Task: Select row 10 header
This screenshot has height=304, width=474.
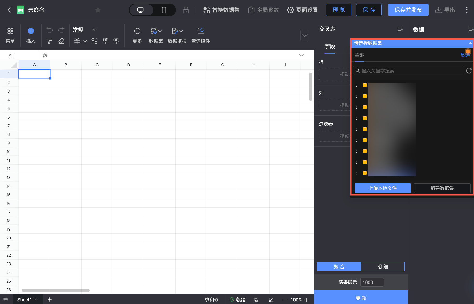Action: [9, 152]
